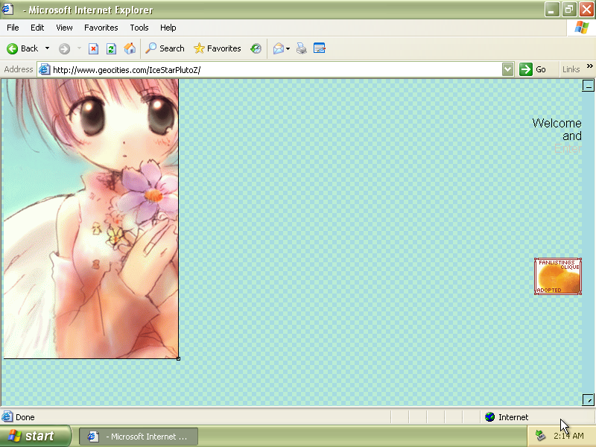Click the taskbar clock
The height and width of the screenshot is (447, 596).
568,436
